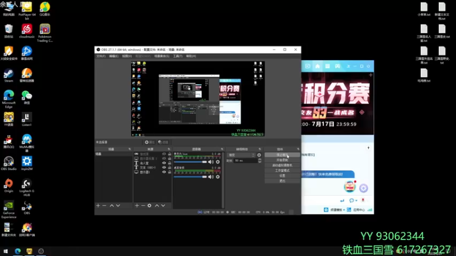Image resolution: width=456 pixels, height=256 pixels.
Task: Move scene up in Scenes panel
Action: (x=112, y=205)
